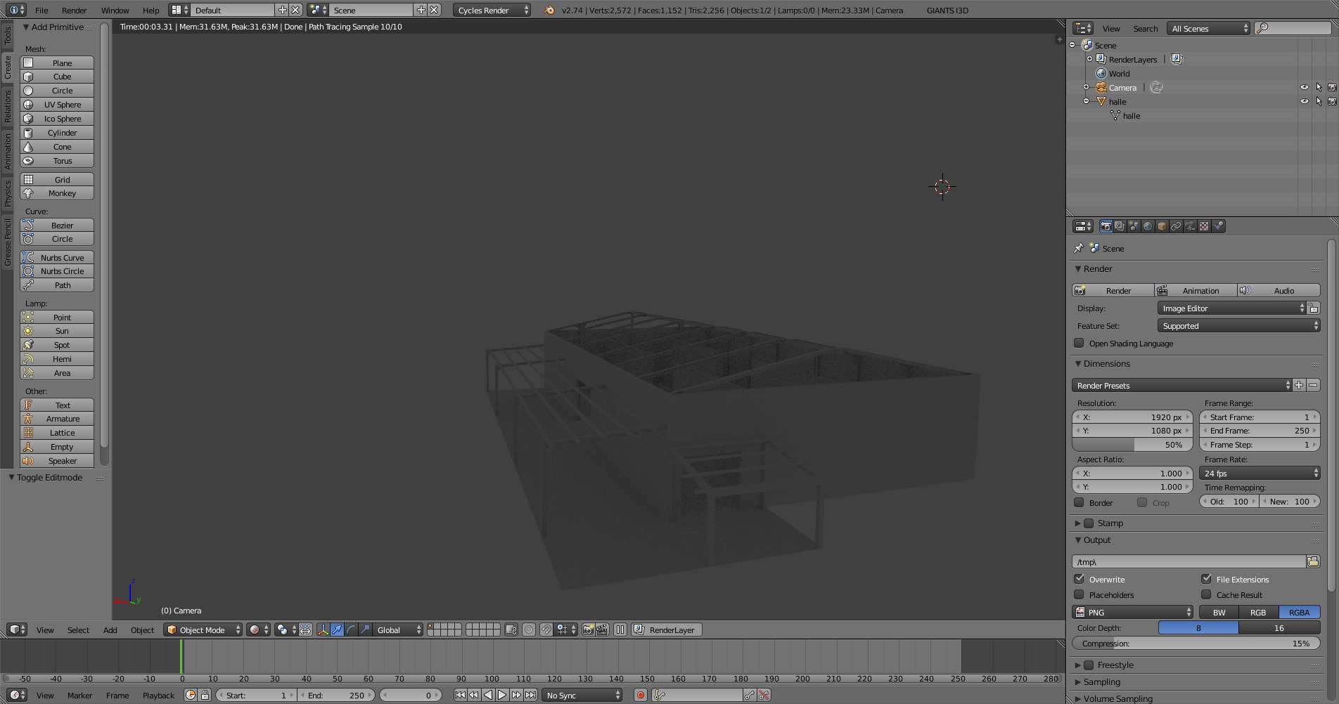Click the Animation render button
Viewport: 1339px width, 704px height.
(x=1196, y=290)
